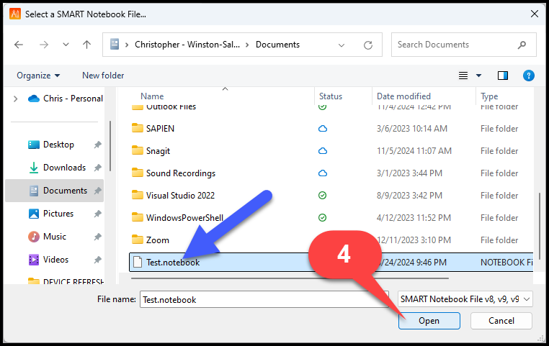Open the SMART Notebook File type dropdown
The image size is (549, 346).
465,299
